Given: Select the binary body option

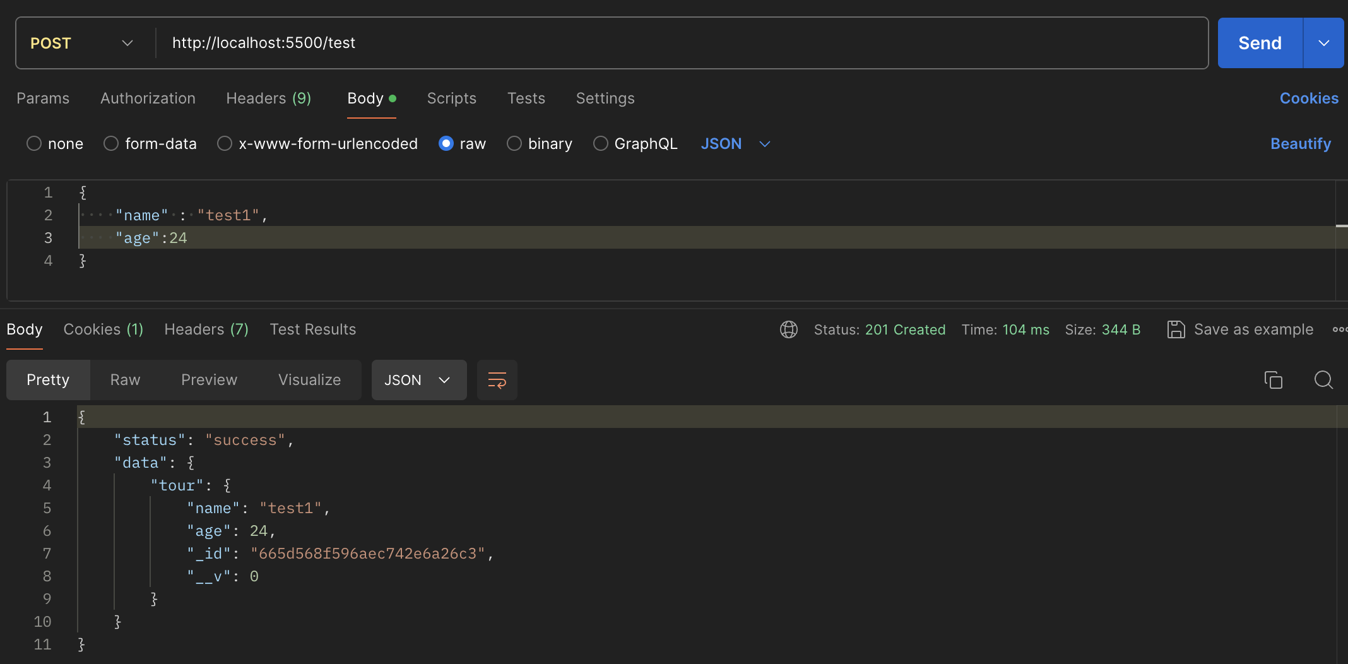Looking at the screenshot, I should (x=514, y=144).
